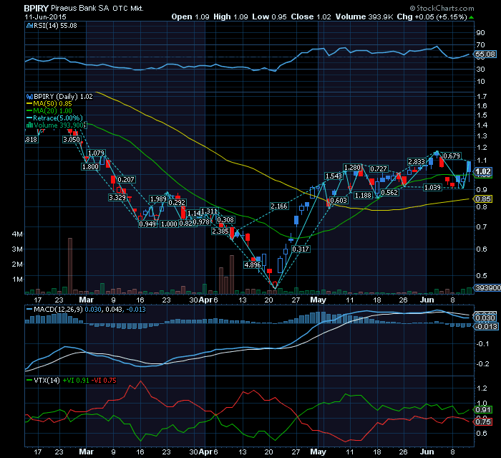Click the volume bars icon in the legend
501x458 pixels.
[29, 125]
